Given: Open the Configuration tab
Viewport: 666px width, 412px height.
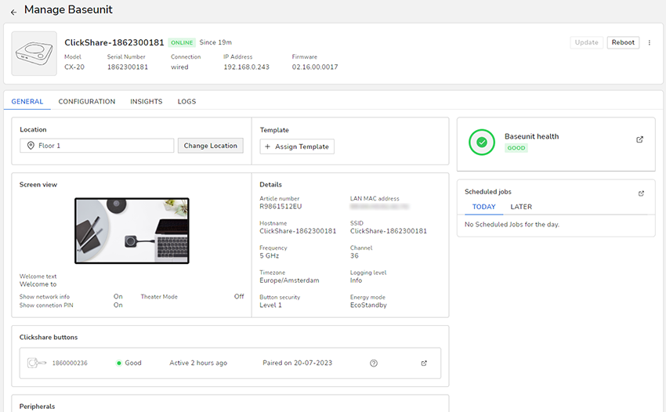Looking at the screenshot, I should (x=87, y=102).
